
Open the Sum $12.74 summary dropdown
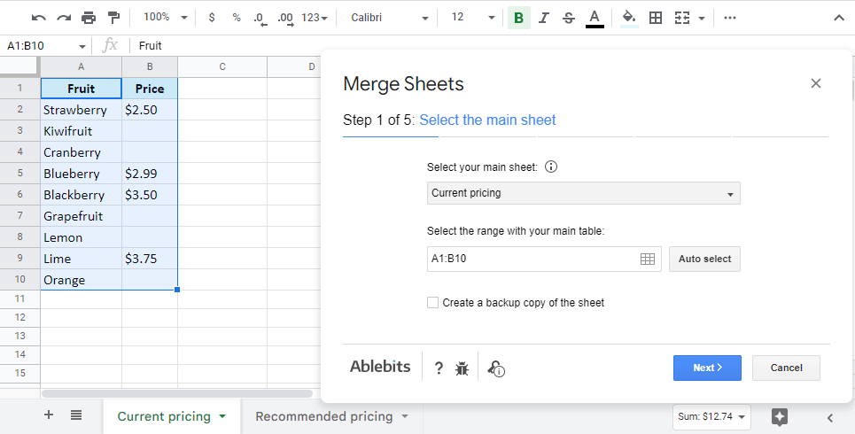point(711,417)
